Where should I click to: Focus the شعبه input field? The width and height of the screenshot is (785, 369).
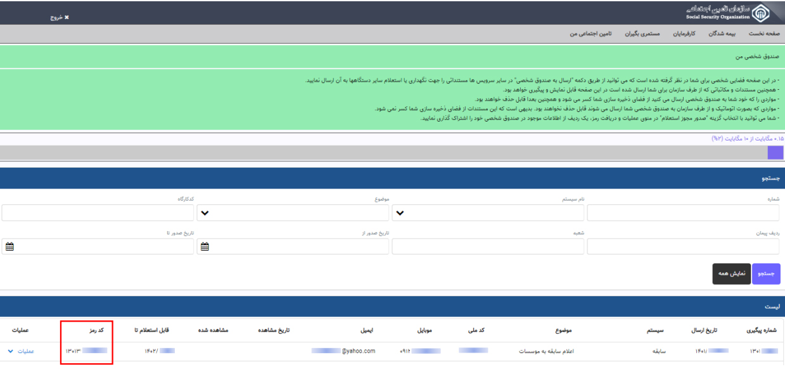coord(488,247)
